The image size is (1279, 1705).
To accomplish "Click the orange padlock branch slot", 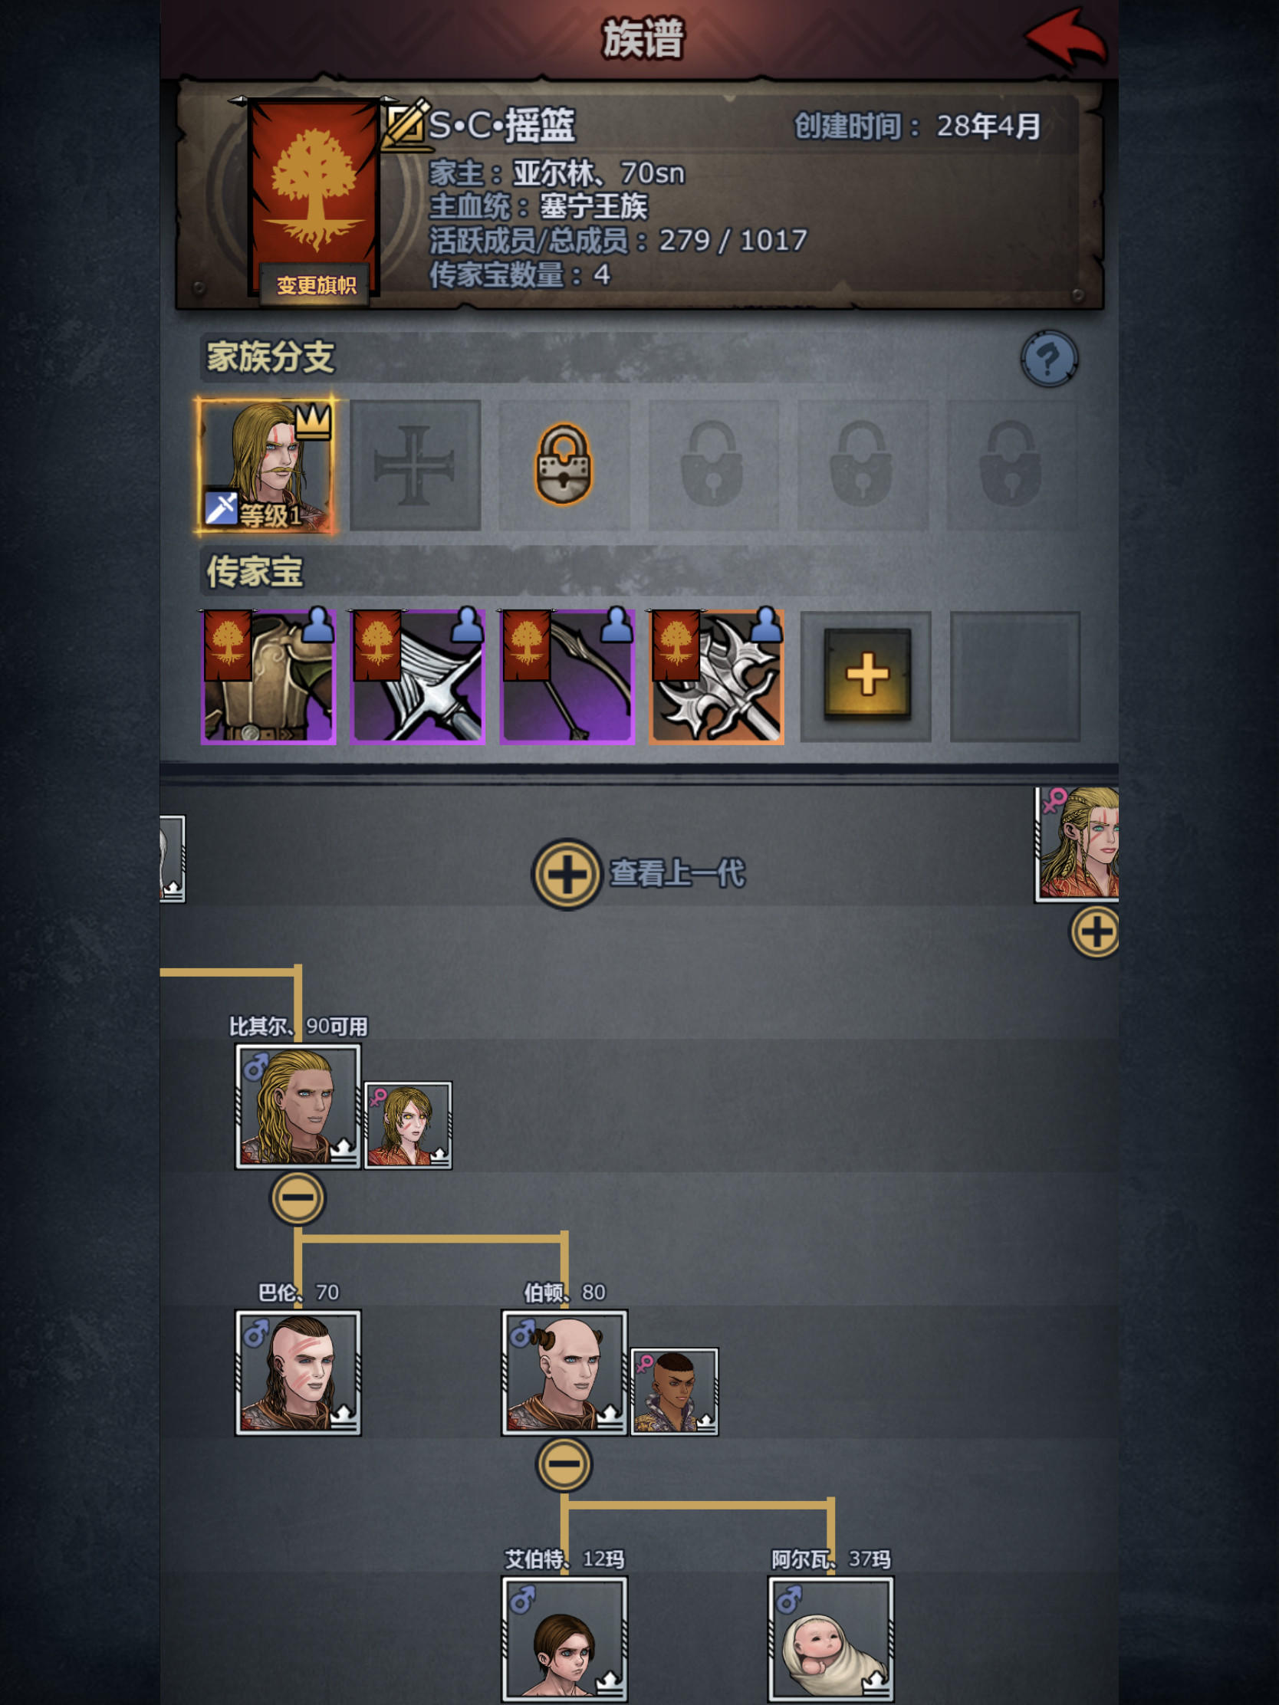I will [564, 465].
